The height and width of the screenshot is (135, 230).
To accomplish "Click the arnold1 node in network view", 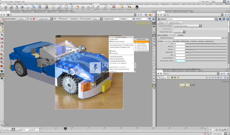I will click(185, 85).
